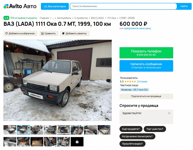Click the locked thumbnail with the padlock icon
This screenshot has height=150, width=193.
[x=77, y=142]
